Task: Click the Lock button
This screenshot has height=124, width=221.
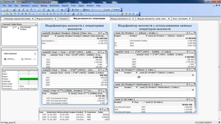Action: [x=106, y=10]
